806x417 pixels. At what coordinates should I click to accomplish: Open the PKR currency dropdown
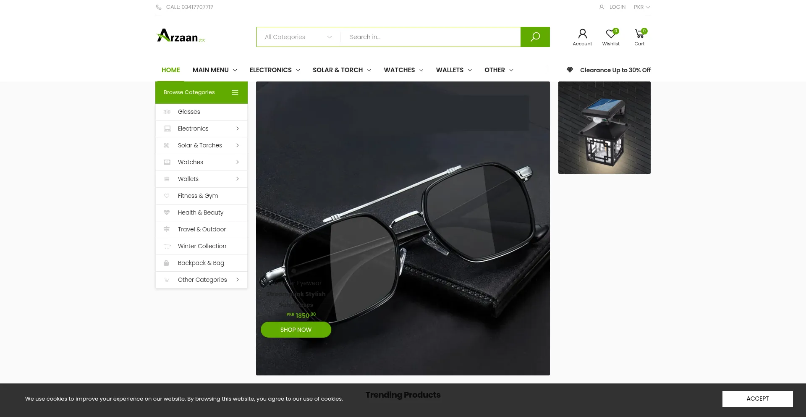(641, 7)
